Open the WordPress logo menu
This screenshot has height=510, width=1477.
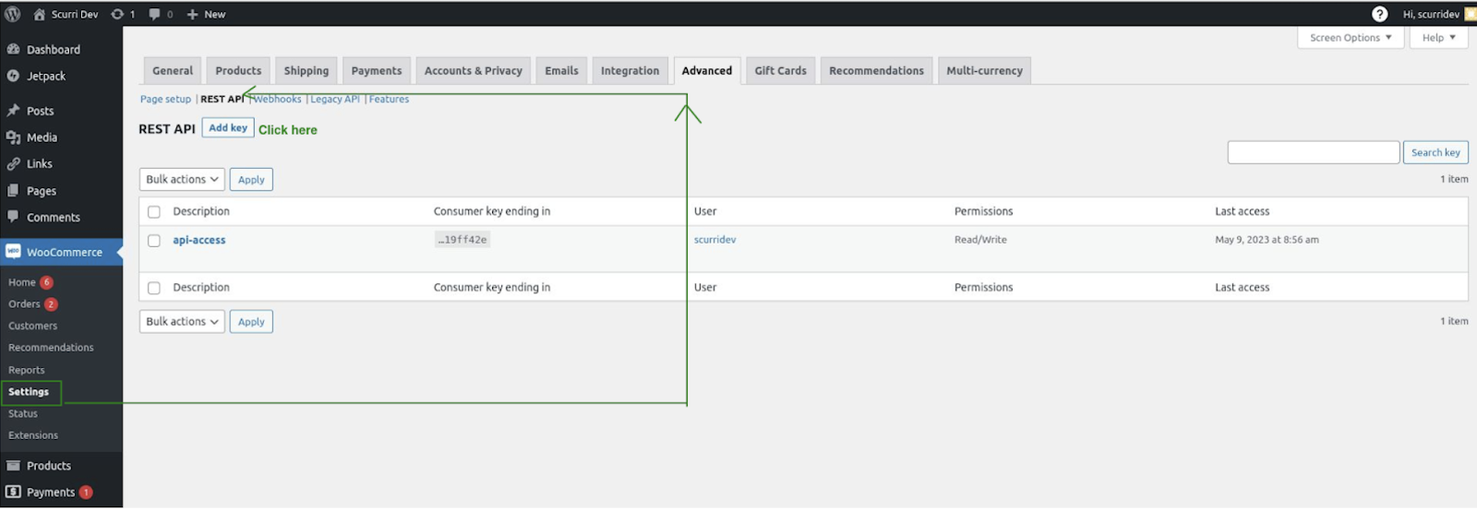point(13,14)
